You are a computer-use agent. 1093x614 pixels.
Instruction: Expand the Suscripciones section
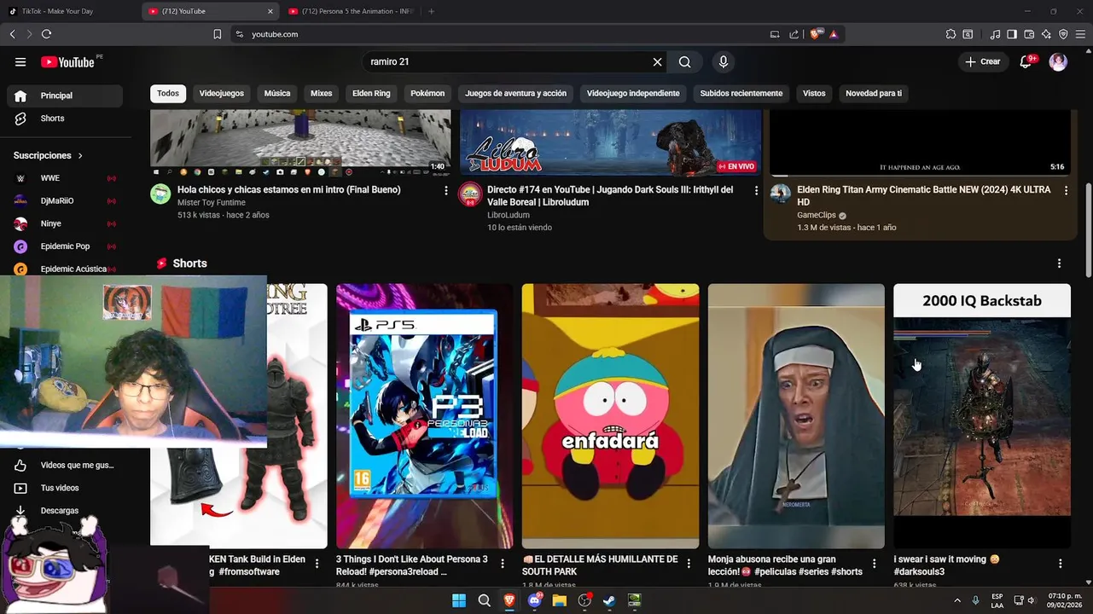coord(49,156)
